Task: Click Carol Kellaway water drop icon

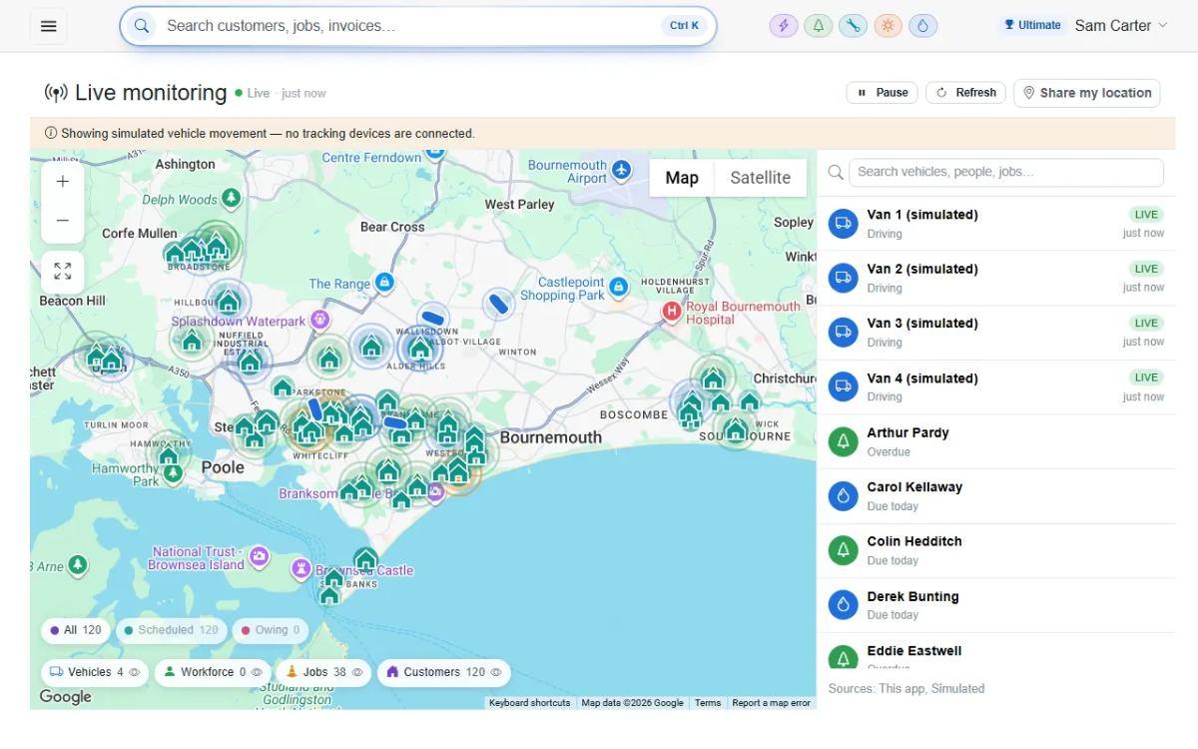Action: (x=844, y=496)
